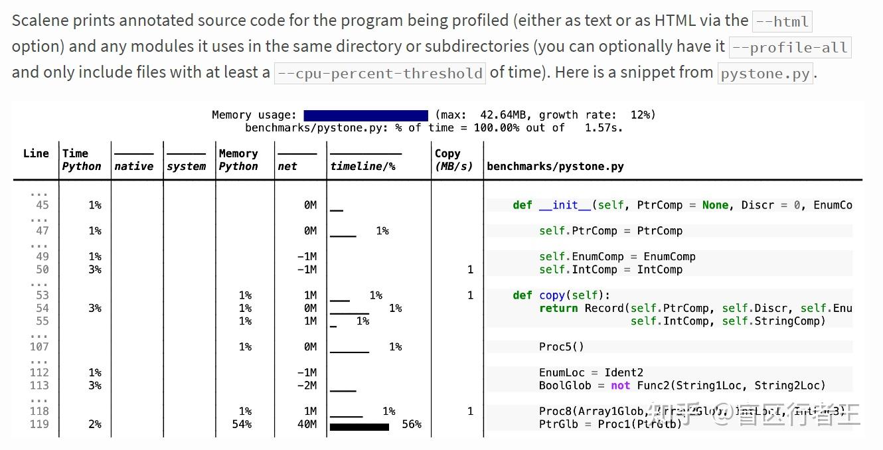Select the "Time Python" column header
This screenshot has height=450, width=883.
[x=81, y=160]
